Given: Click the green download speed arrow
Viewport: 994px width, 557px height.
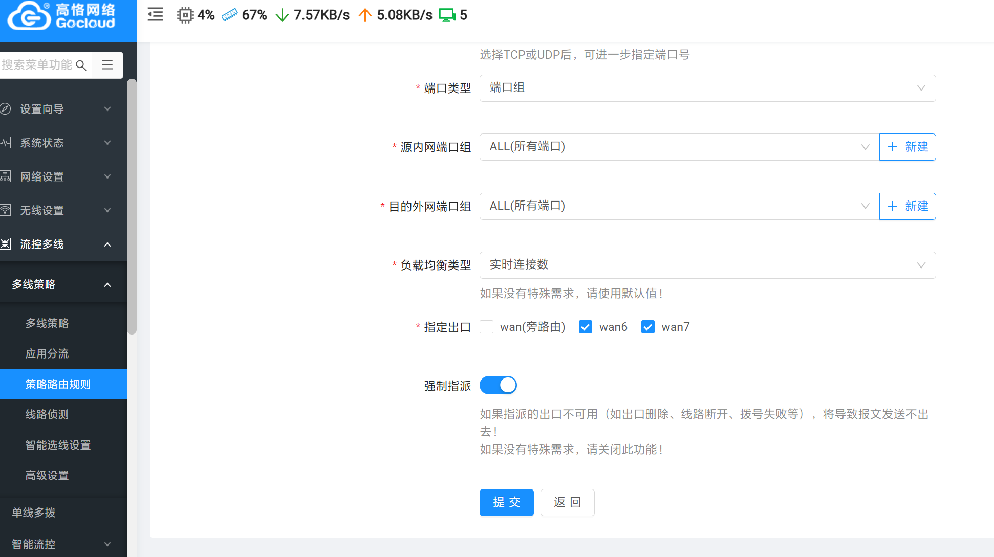Looking at the screenshot, I should (282, 15).
